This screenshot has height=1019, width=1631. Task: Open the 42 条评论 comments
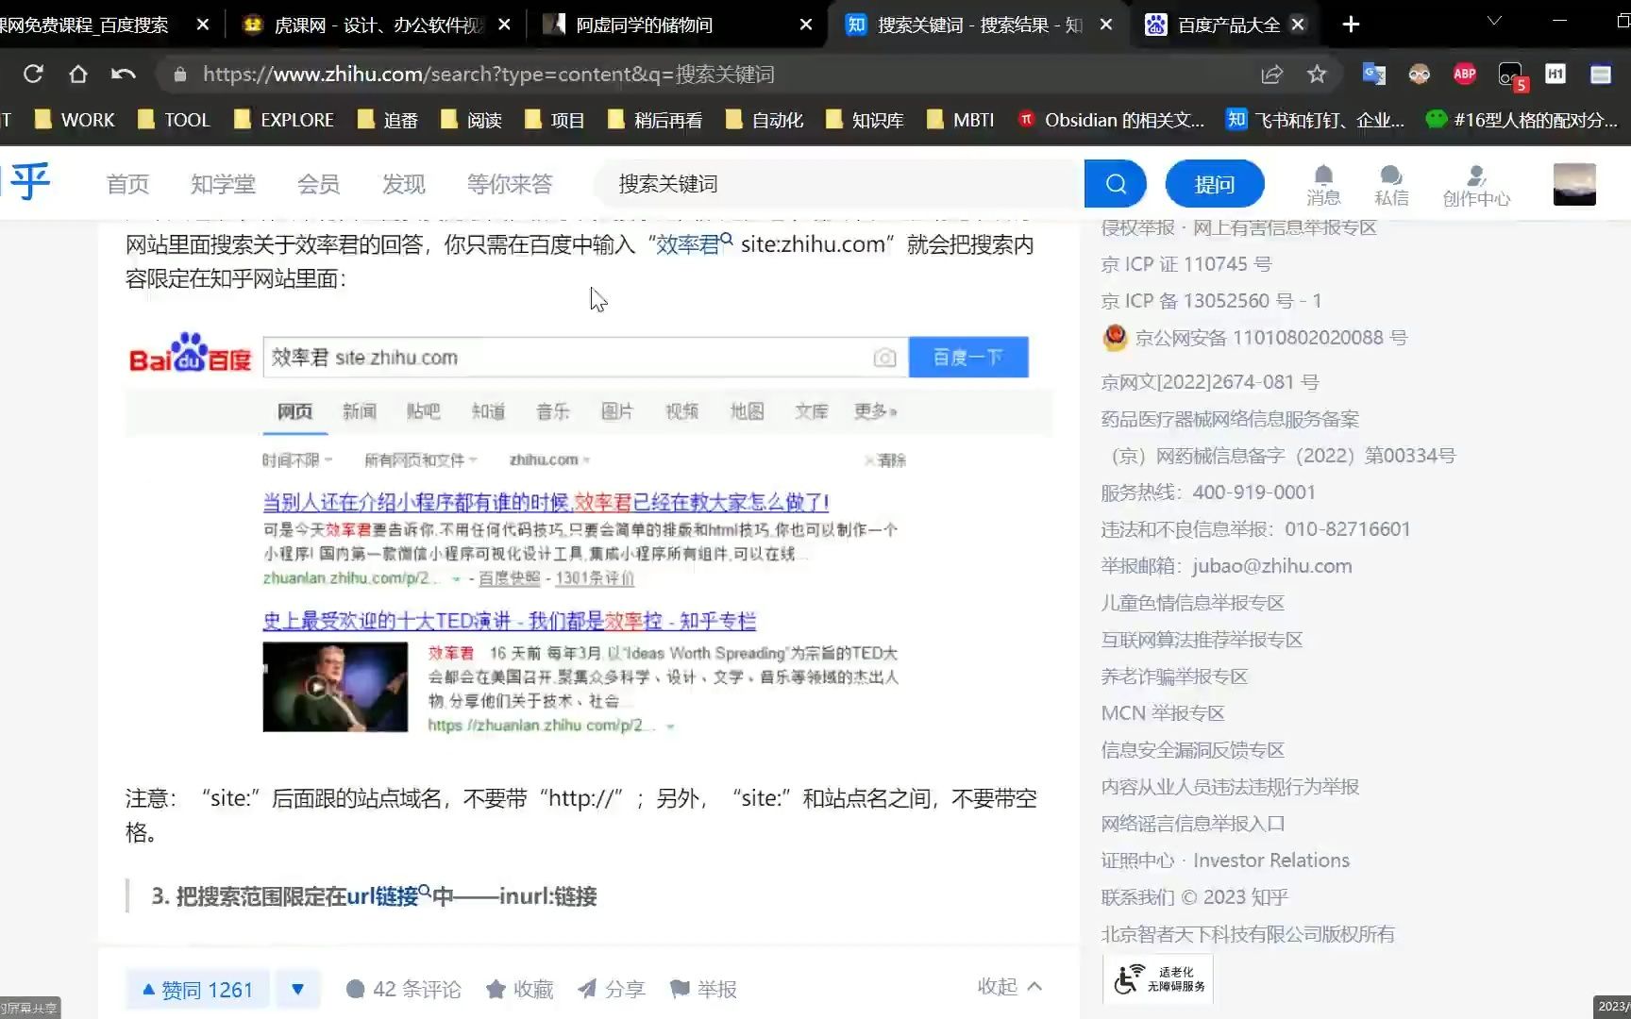[403, 989]
